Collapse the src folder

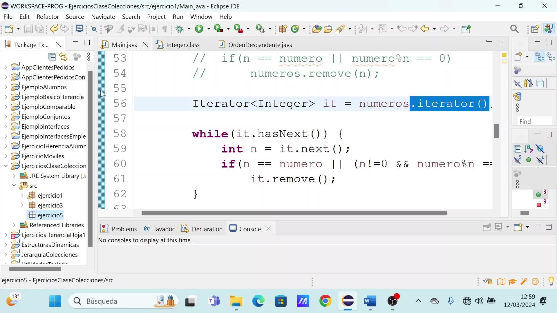(14, 186)
